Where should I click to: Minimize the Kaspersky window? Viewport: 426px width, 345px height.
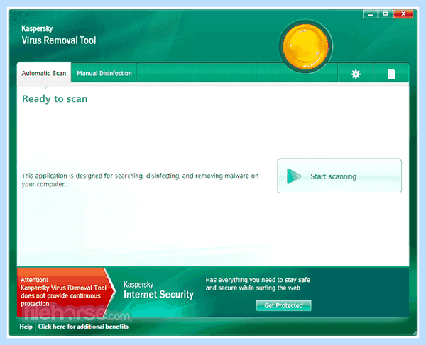coord(370,14)
